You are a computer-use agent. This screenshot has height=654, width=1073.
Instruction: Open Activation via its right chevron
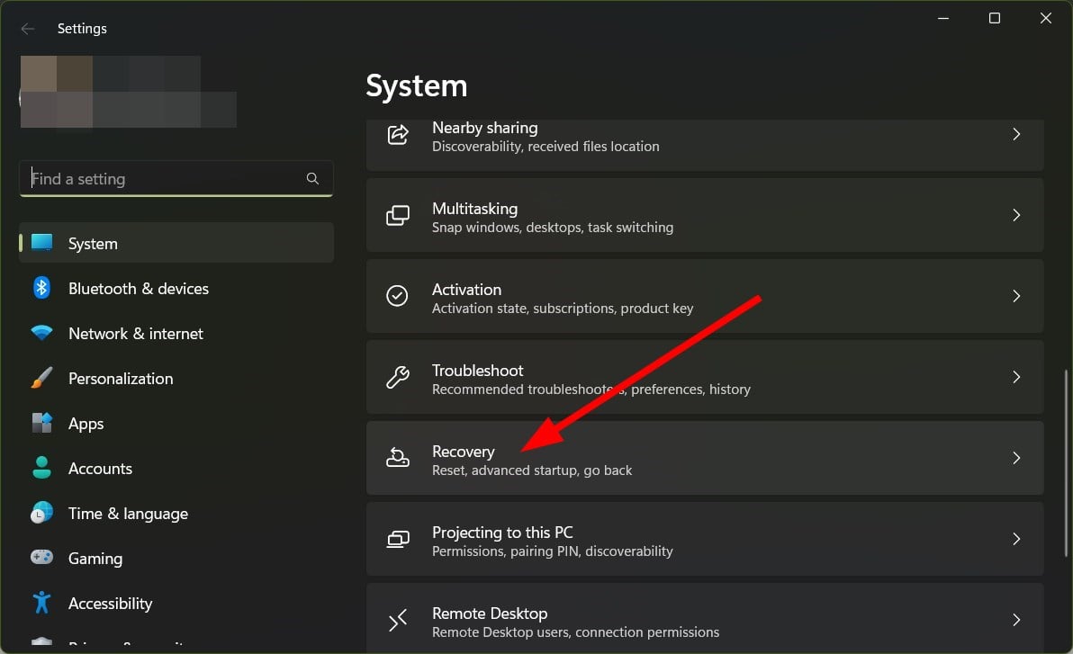1015,296
